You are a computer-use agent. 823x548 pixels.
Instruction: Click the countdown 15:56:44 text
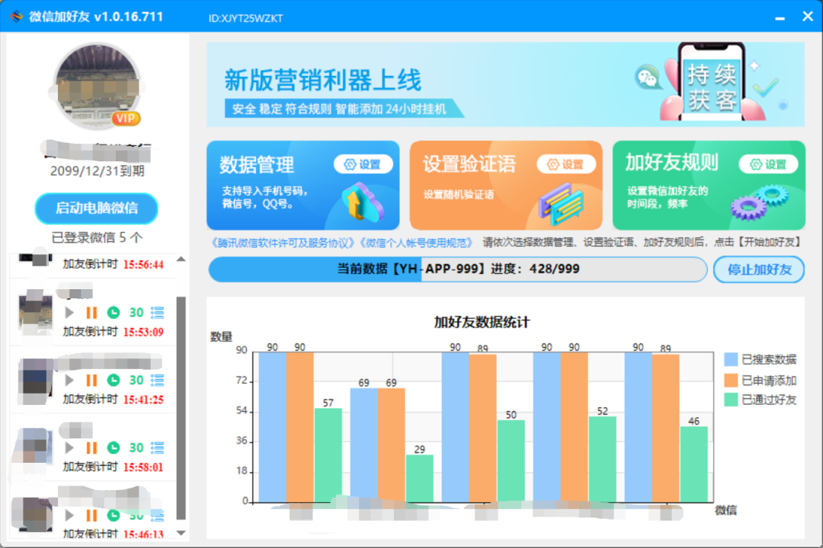click(x=143, y=265)
